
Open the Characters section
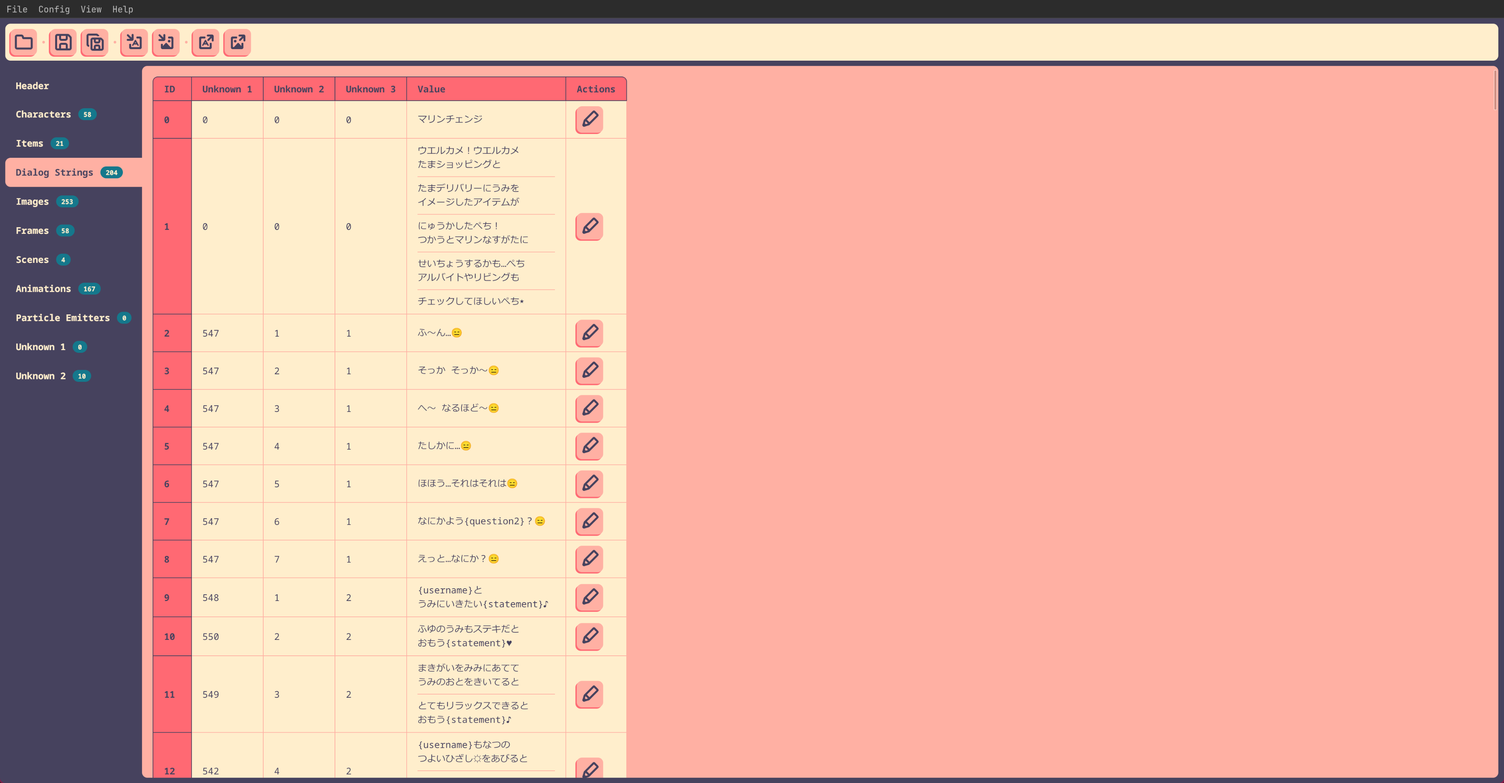(74, 115)
